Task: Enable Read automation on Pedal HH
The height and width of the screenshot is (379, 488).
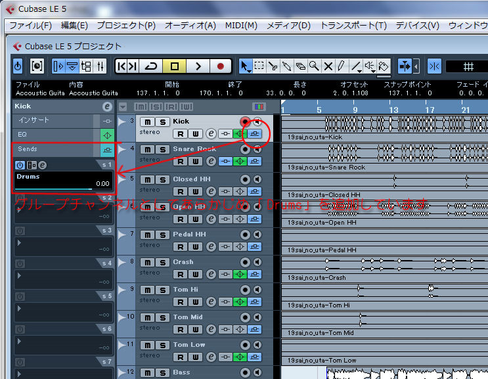Action: click(180, 247)
